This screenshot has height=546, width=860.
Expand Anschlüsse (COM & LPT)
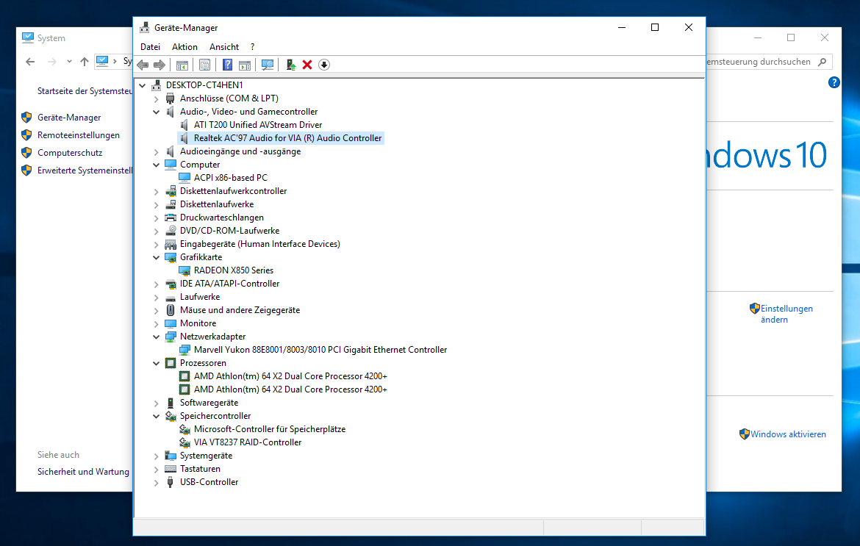tap(157, 98)
